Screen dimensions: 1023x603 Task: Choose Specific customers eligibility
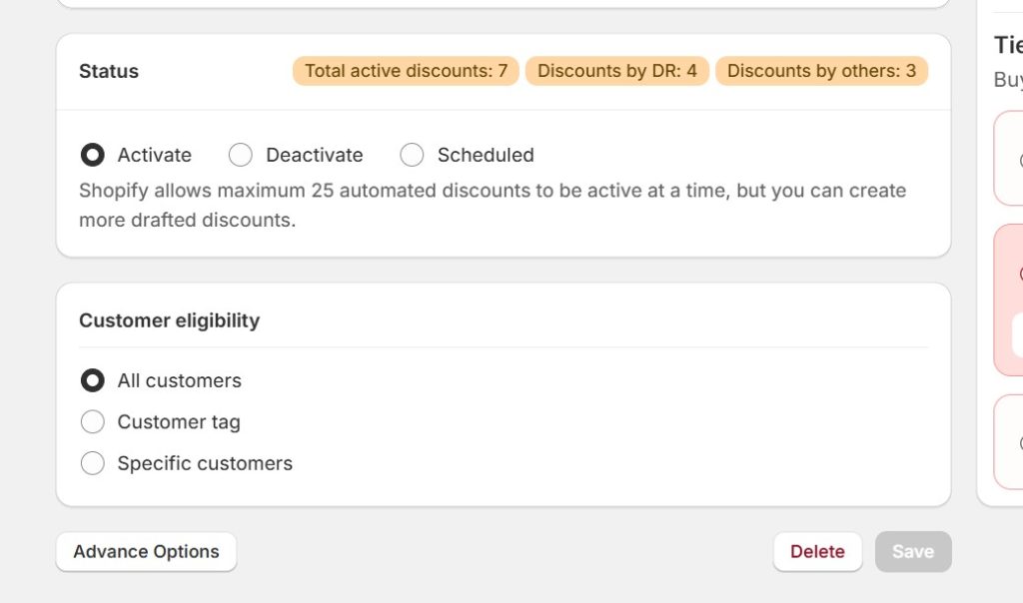93,462
